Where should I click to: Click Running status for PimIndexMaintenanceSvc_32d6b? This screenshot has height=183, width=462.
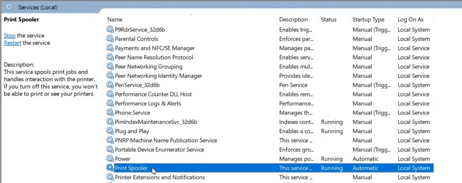point(332,122)
